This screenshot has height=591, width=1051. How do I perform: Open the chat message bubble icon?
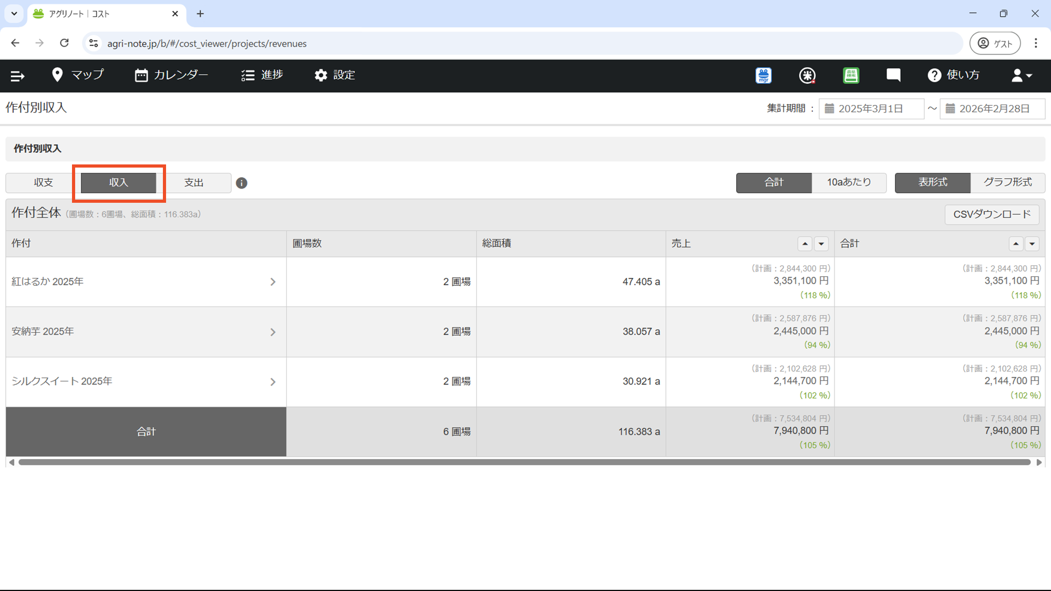893,75
